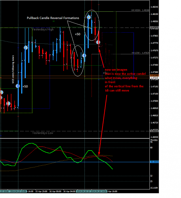
Task: Click the 1.47195 price on the price scale
Action: (x=154, y=86)
